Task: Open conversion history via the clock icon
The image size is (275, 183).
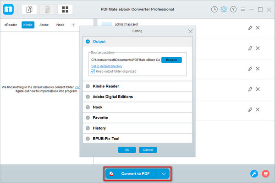Action: pos(214,9)
